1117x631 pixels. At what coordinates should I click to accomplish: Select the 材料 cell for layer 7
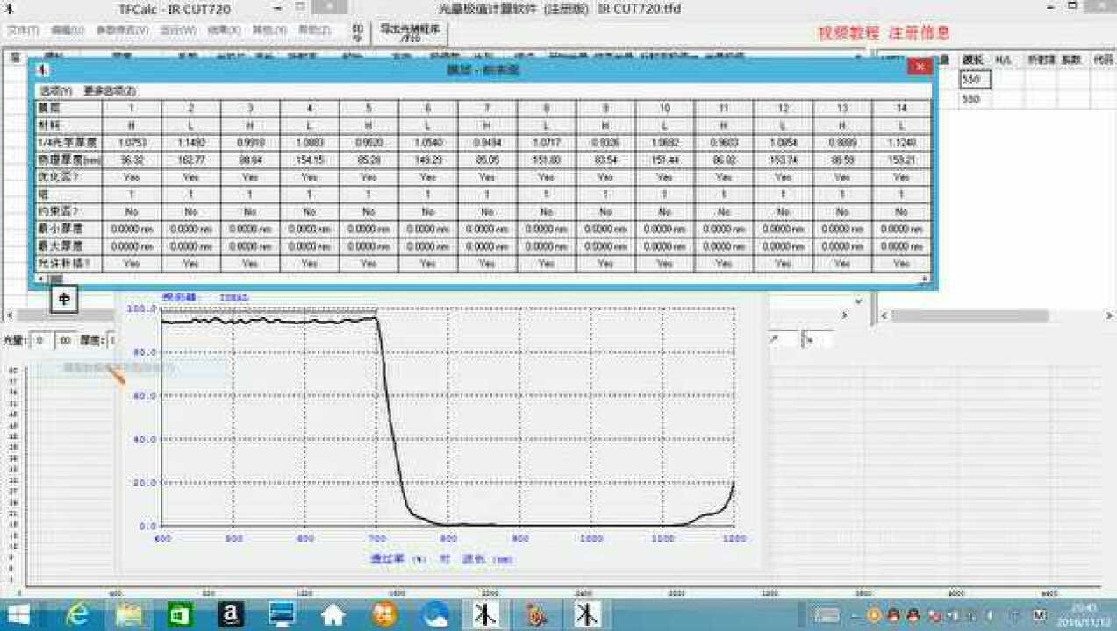(x=487, y=126)
